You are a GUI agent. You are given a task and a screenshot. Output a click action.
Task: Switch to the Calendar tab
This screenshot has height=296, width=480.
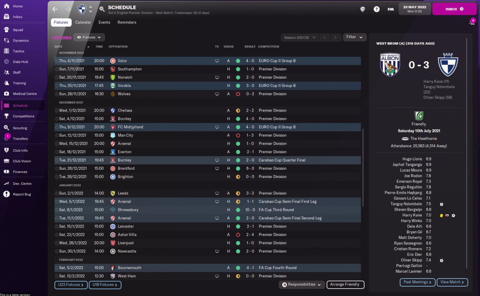coord(83,22)
